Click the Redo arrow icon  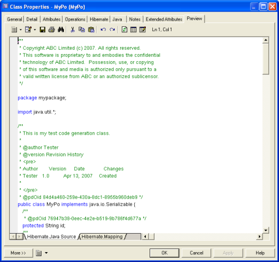click(x=112, y=29)
